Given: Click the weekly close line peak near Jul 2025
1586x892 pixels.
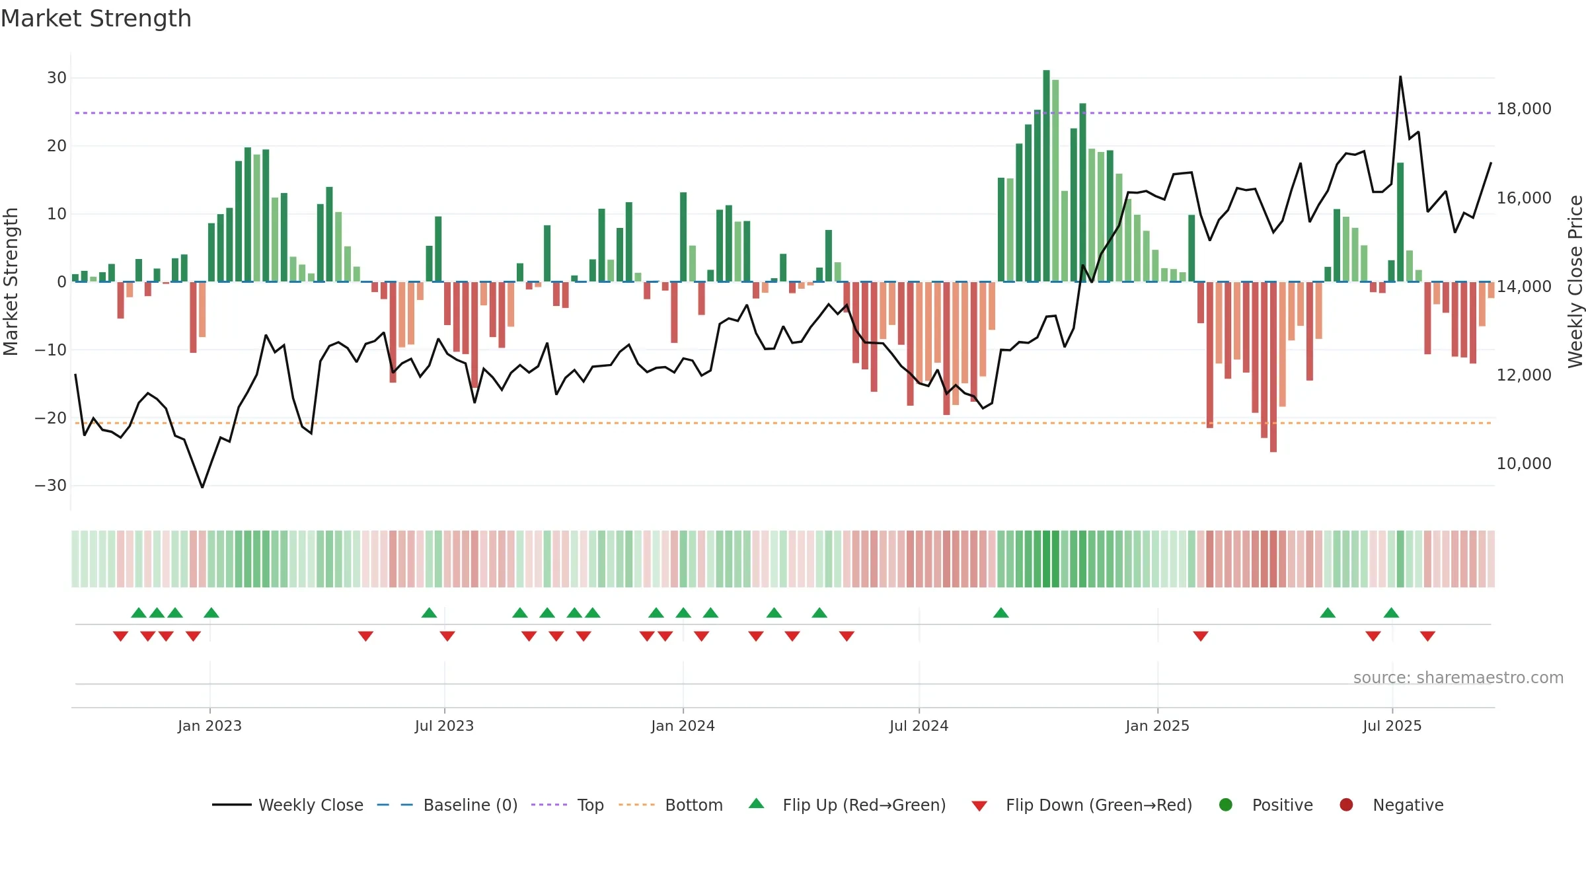Looking at the screenshot, I should click(x=1400, y=78).
